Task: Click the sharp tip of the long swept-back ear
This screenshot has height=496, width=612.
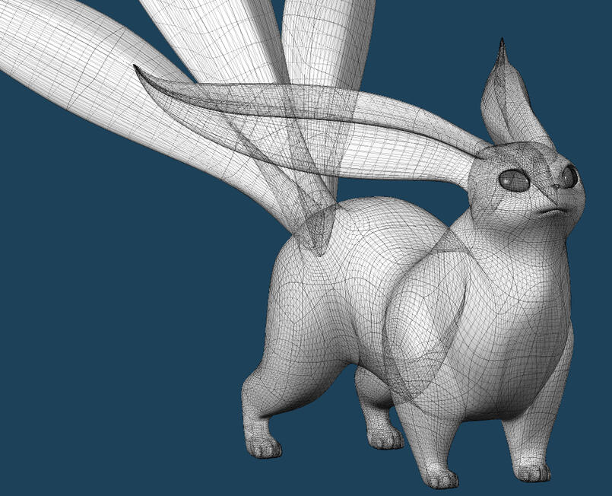Action: (x=137, y=68)
